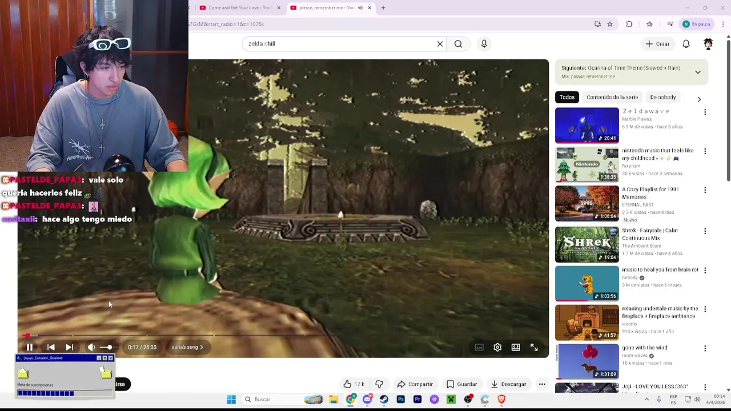
Task: Expand the Siguiente mix playlist panel
Action: [698, 72]
